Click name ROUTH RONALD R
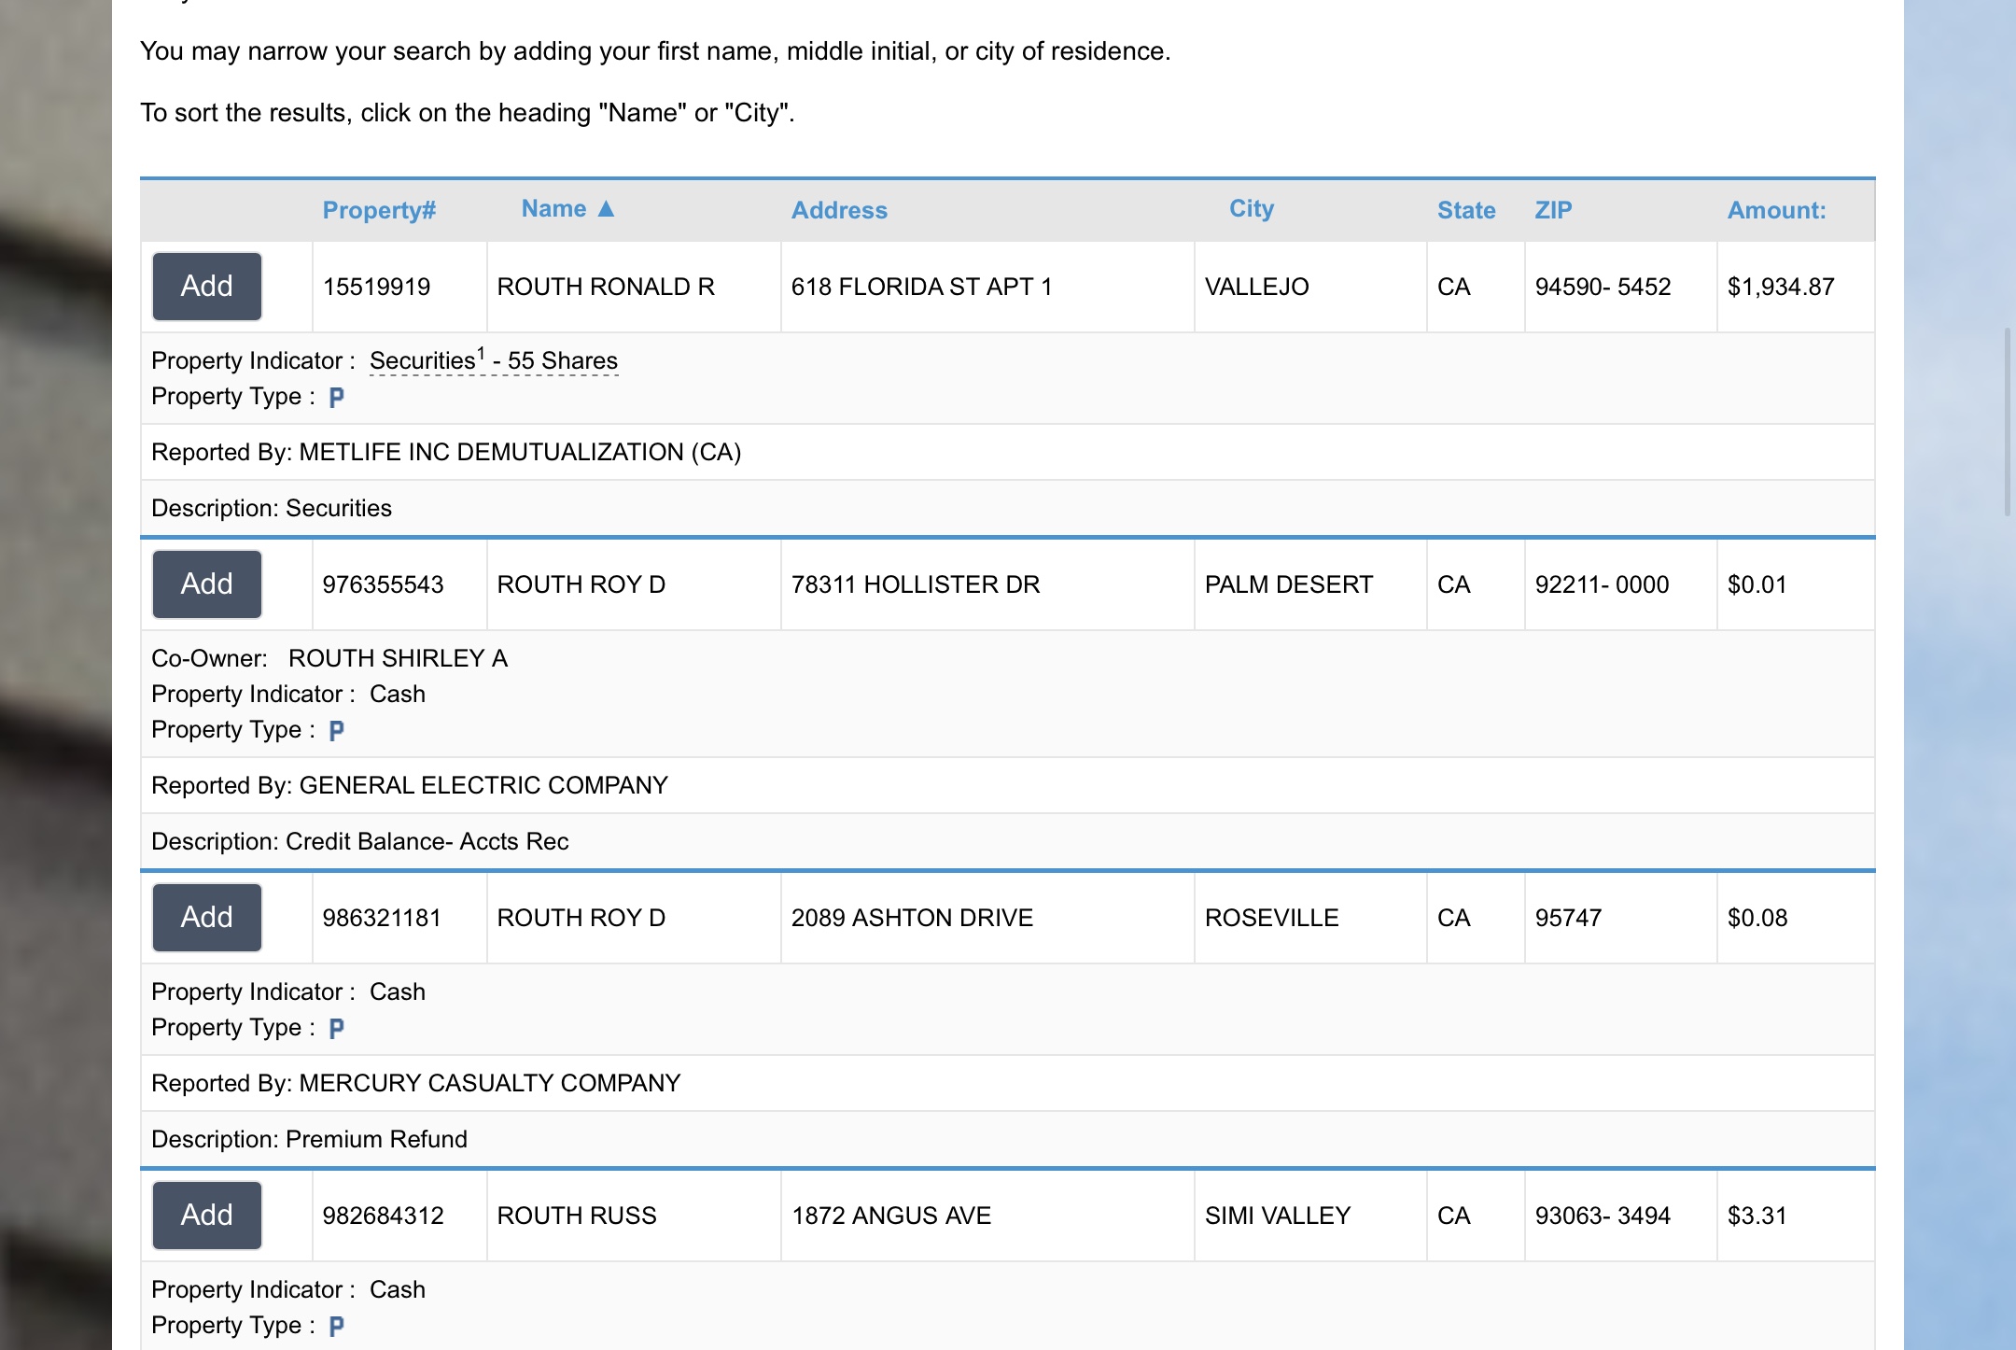The image size is (2016, 1350). tap(606, 287)
